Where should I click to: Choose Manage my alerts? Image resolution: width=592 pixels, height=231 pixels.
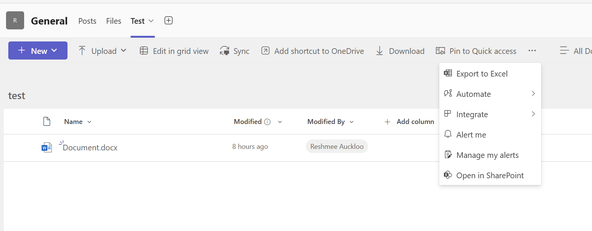tap(490, 155)
